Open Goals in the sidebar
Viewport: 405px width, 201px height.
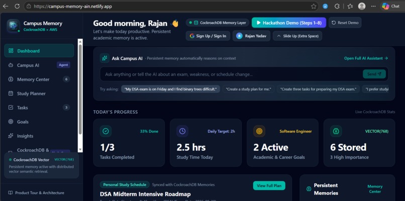pyautogui.click(x=39, y=122)
